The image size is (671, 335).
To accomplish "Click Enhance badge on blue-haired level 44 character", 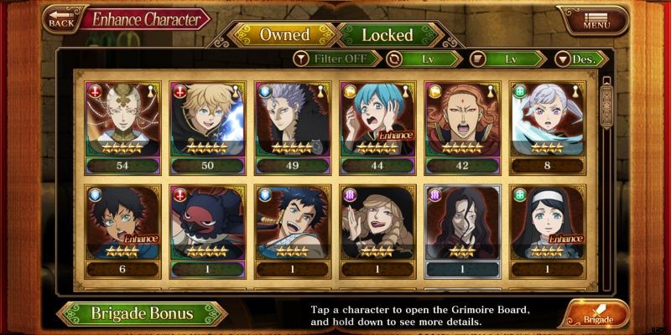I will click(396, 136).
